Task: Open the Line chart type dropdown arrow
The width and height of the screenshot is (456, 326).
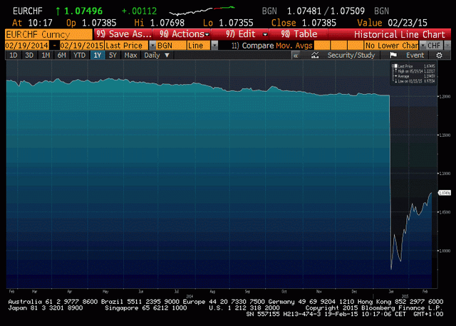Action: click(214, 46)
